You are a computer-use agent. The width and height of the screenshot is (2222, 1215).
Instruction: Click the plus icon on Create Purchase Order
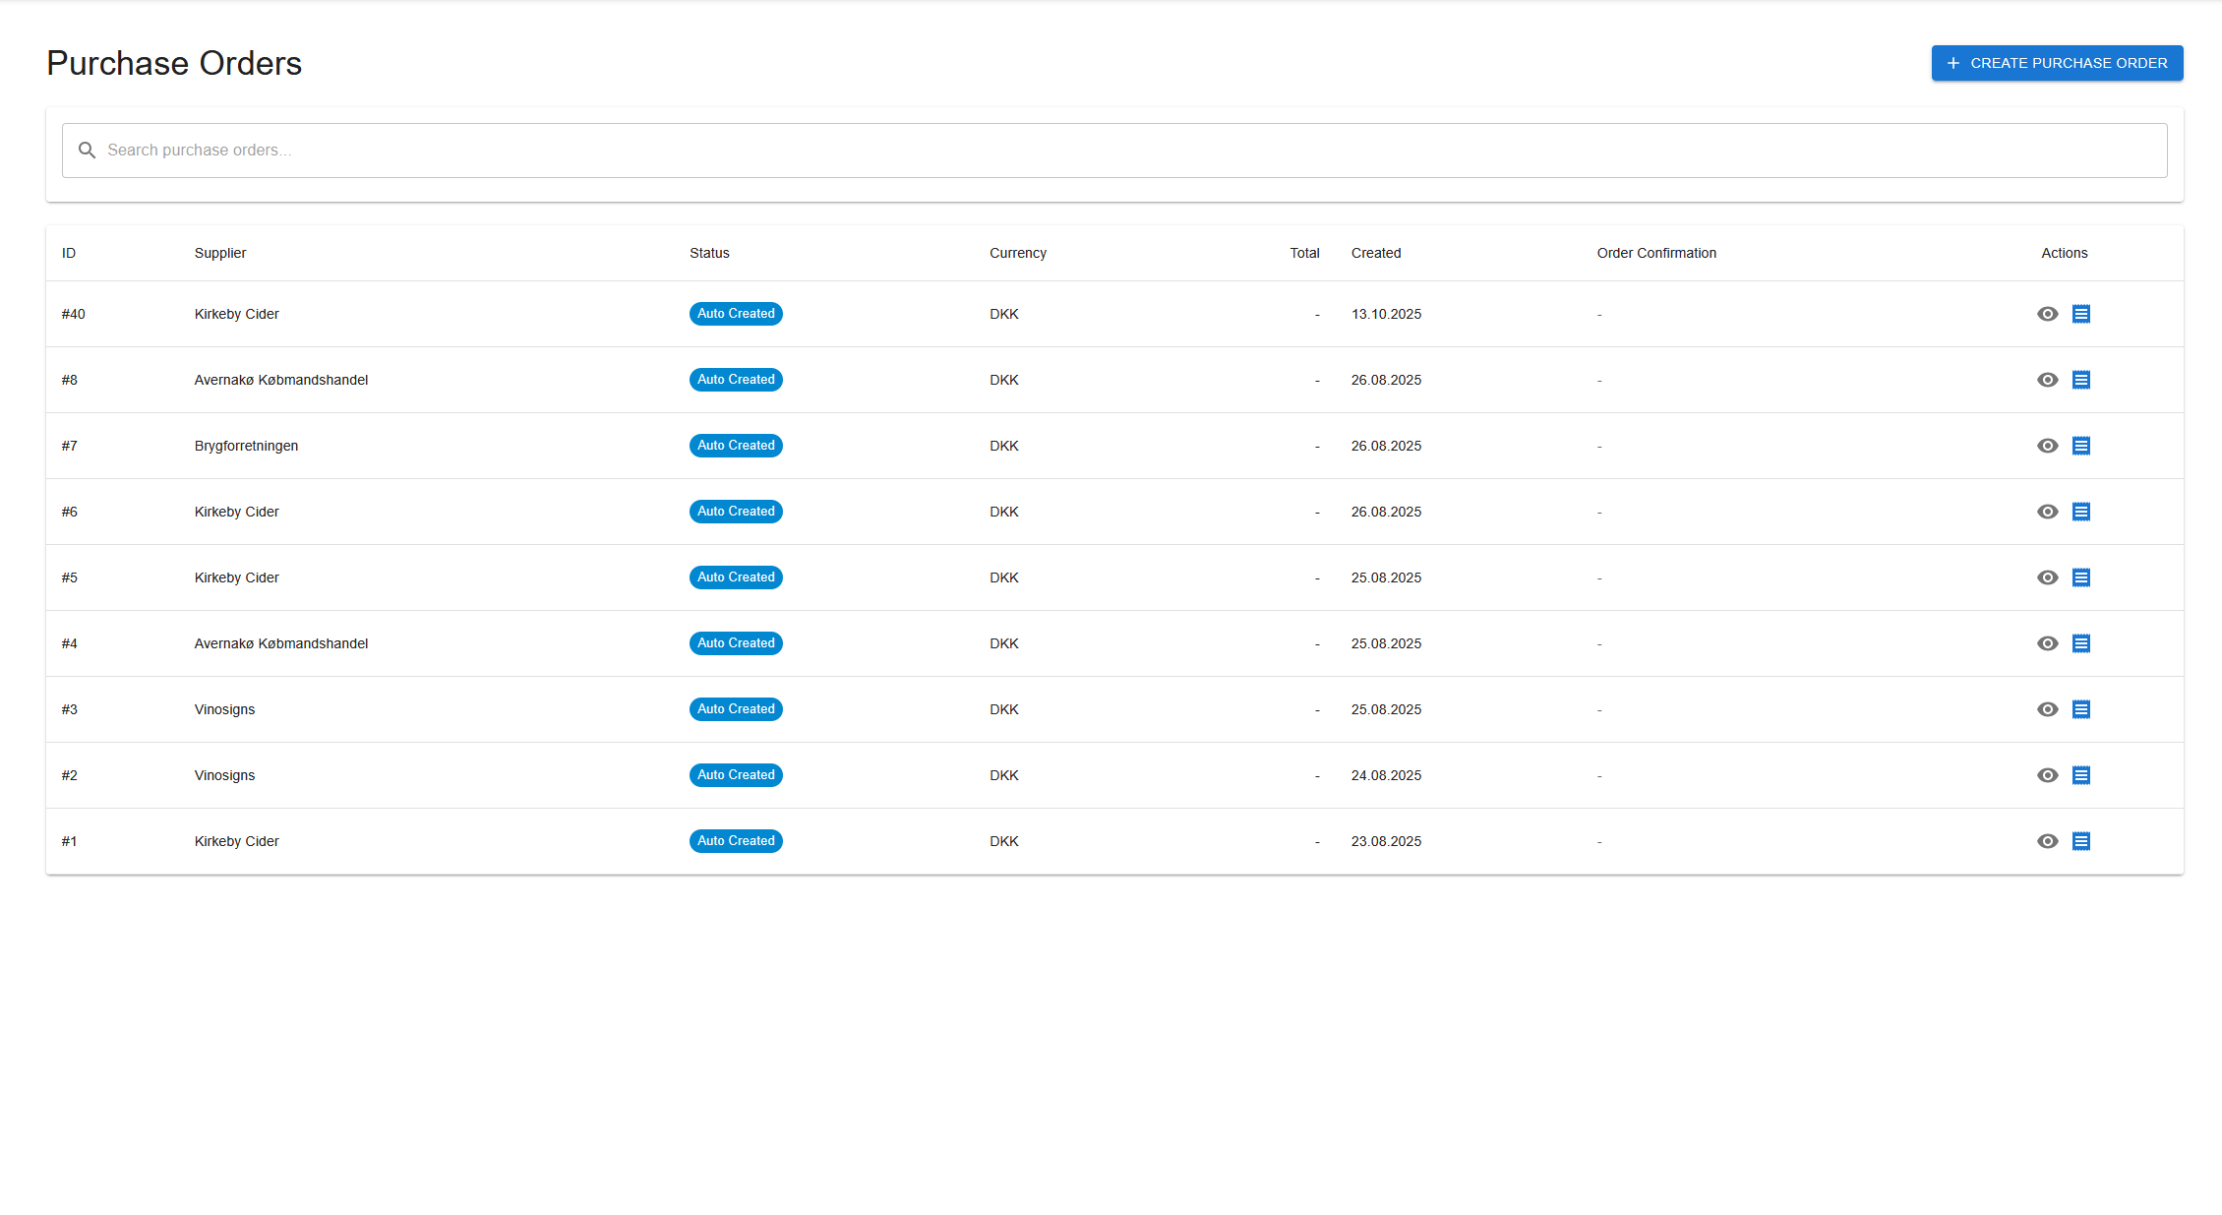pyautogui.click(x=1952, y=62)
